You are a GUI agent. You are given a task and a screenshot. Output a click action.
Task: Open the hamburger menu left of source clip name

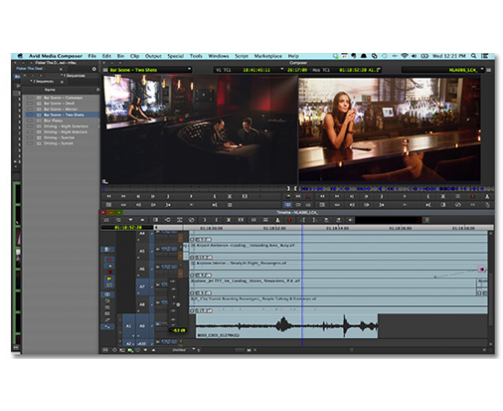coord(105,69)
